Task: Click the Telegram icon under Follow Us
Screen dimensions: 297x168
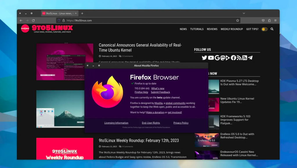Action: pyautogui.click(x=250, y=58)
